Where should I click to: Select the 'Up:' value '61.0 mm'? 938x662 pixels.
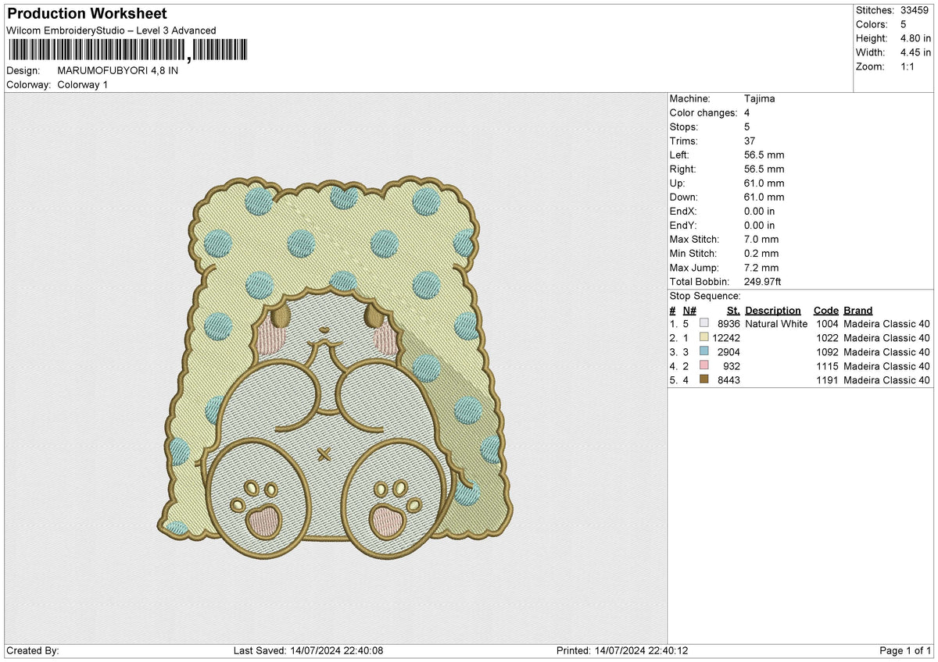[x=764, y=183]
